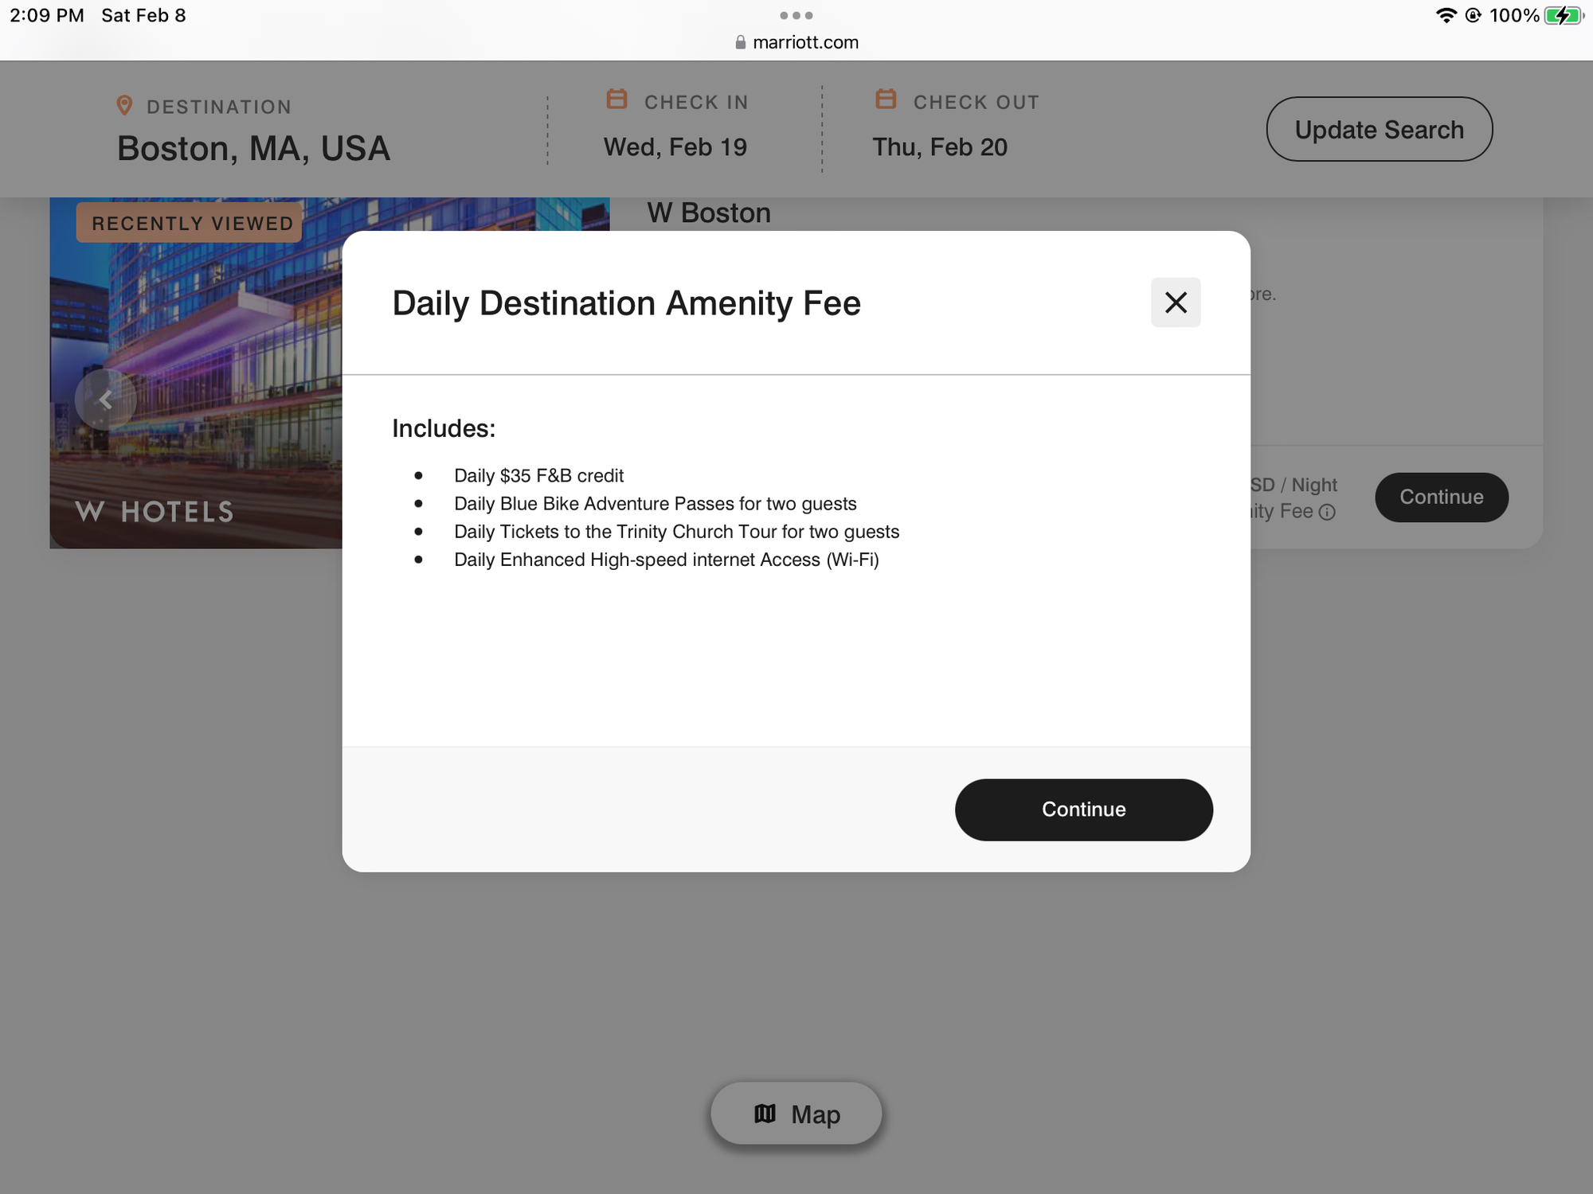
Task: Edit the Boston, MA, USA destination field
Action: (253, 149)
